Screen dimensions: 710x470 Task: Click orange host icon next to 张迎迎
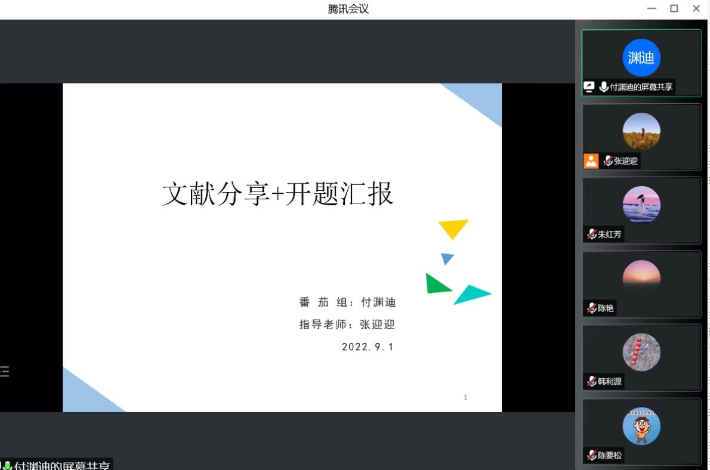click(x=591, y=160)
